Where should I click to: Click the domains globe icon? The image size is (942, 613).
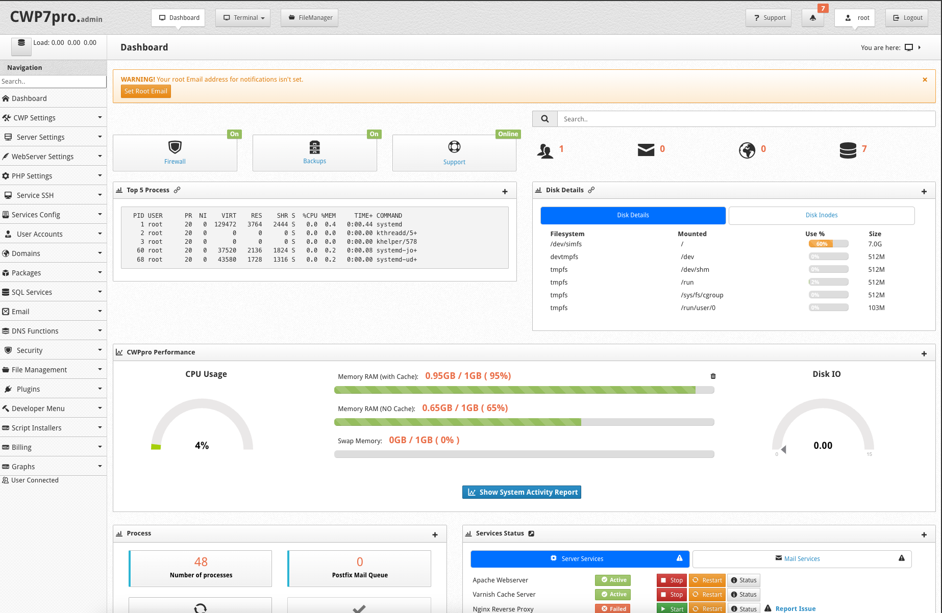click(747, 150)
